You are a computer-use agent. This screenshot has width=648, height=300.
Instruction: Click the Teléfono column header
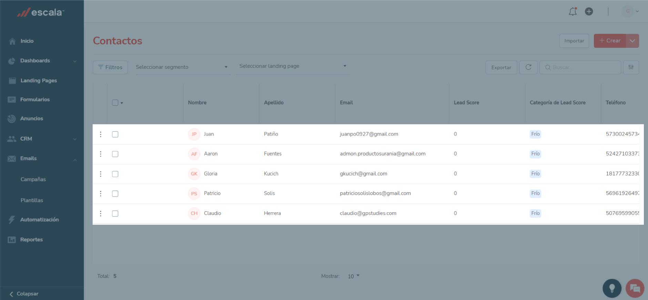[x=616, y=103]
